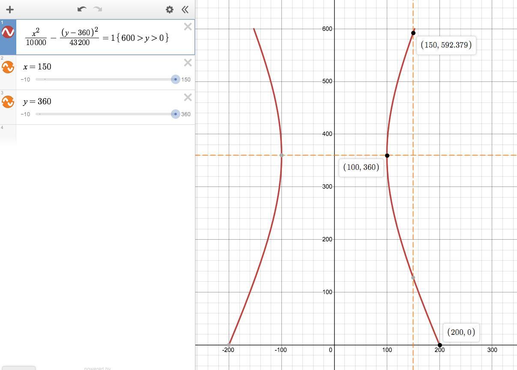Open the Add Item plus menu

point(10,9)
